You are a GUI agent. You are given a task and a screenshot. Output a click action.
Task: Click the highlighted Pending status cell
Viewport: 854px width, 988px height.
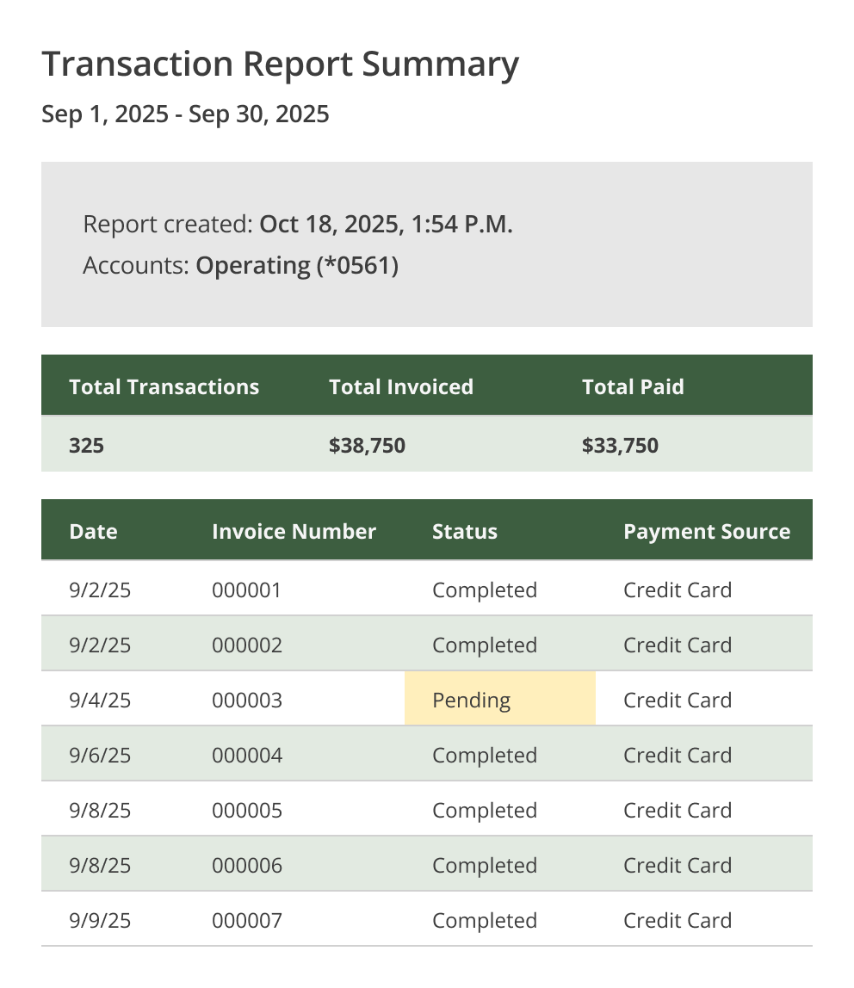[x=499, y=700]
